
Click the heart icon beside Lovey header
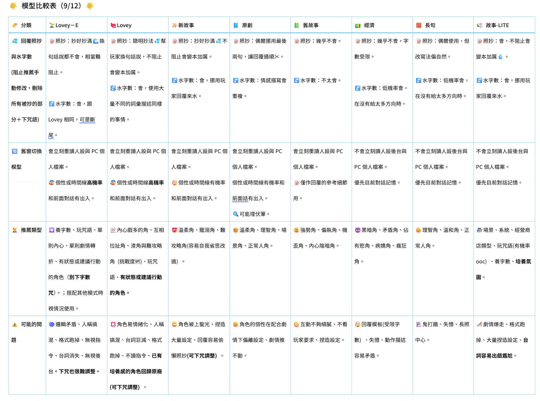113,25
